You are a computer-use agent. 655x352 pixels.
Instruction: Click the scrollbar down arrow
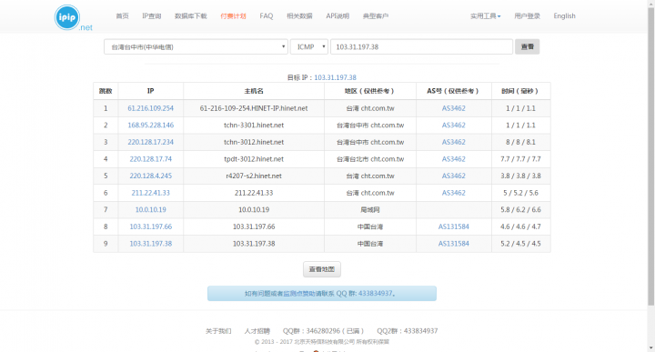click(x=650, y=347)
